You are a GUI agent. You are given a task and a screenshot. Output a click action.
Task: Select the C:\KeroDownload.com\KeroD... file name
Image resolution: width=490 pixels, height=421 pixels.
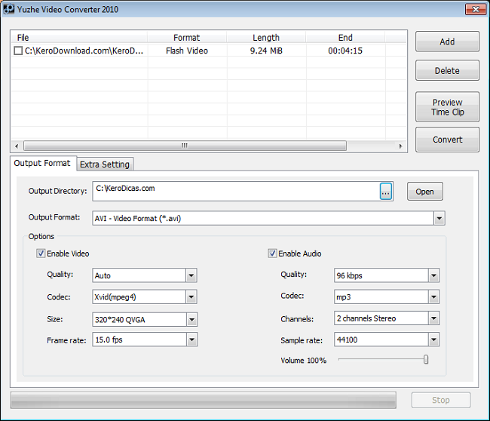pos(84,51)
